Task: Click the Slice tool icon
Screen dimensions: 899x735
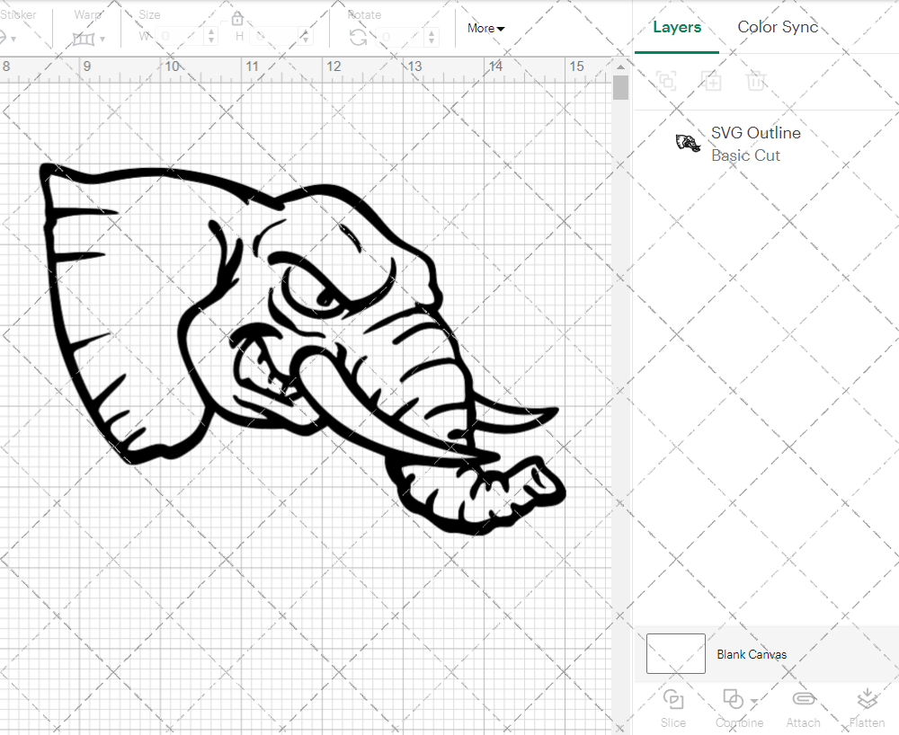Action: (672, 700)
